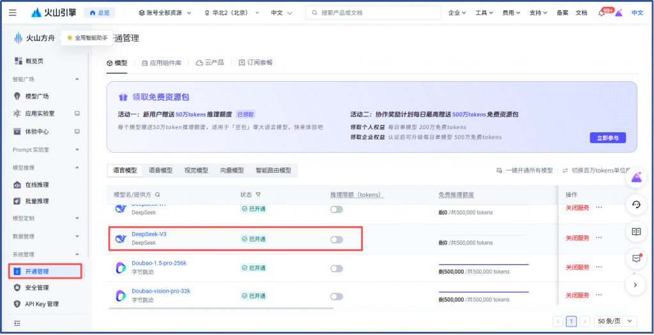Collapse the 智能广场 sidebar section

tap(77, 79)
